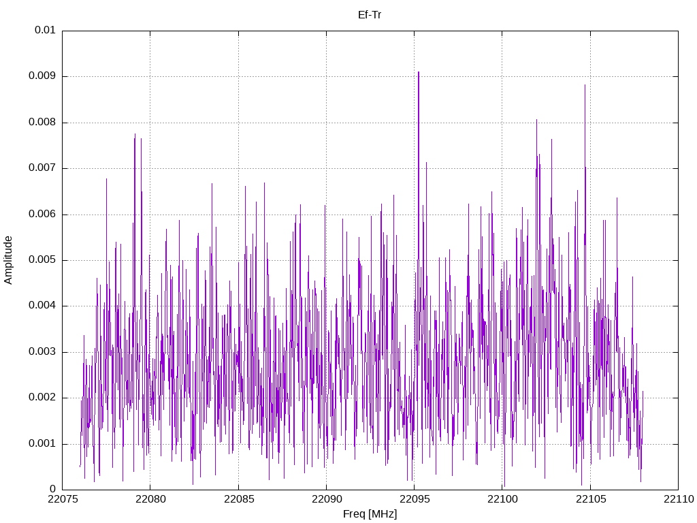Click the 0 y-axis origin label
This screenshot has width=697, height=523.
pos(53,489)
